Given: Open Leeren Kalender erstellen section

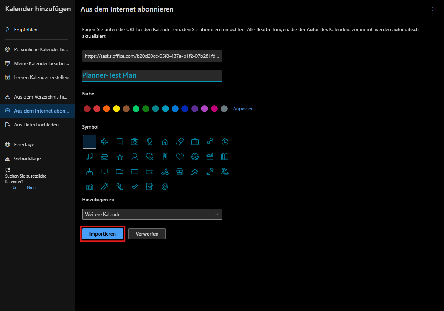Looking at the screenshot, I should 41,77.
